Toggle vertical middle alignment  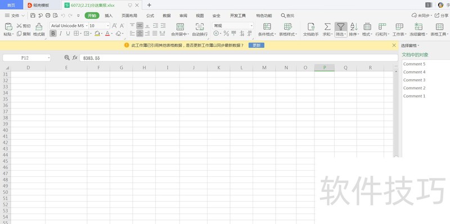[139, 26]
